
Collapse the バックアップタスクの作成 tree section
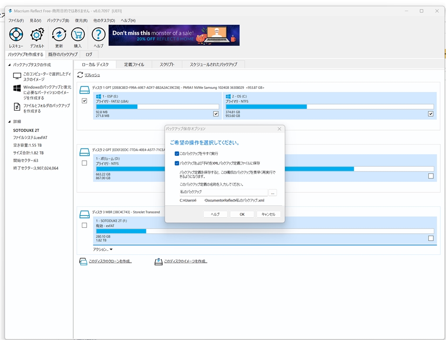pyautogui.click(x=10, y=65)
